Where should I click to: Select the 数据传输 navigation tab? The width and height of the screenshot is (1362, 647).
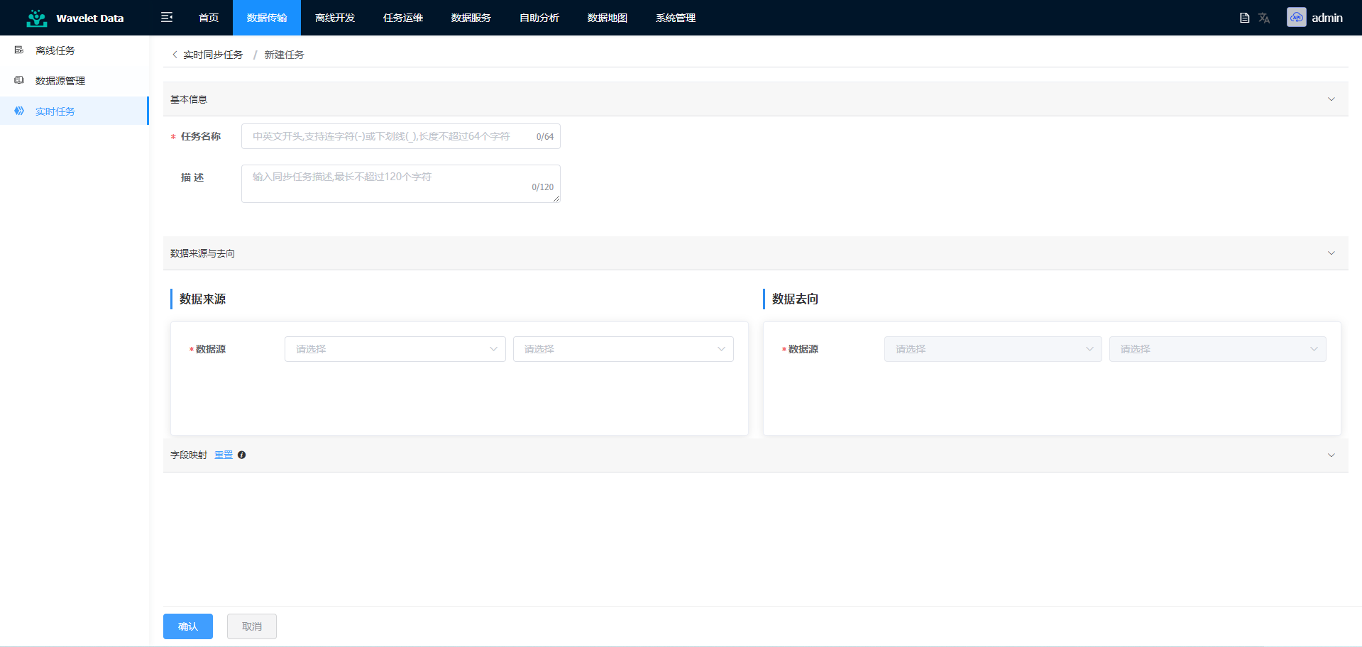point(267,18)
